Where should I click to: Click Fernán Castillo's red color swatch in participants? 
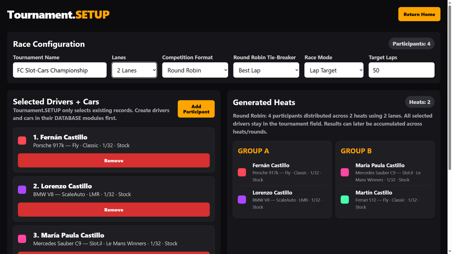click(22, 141)
